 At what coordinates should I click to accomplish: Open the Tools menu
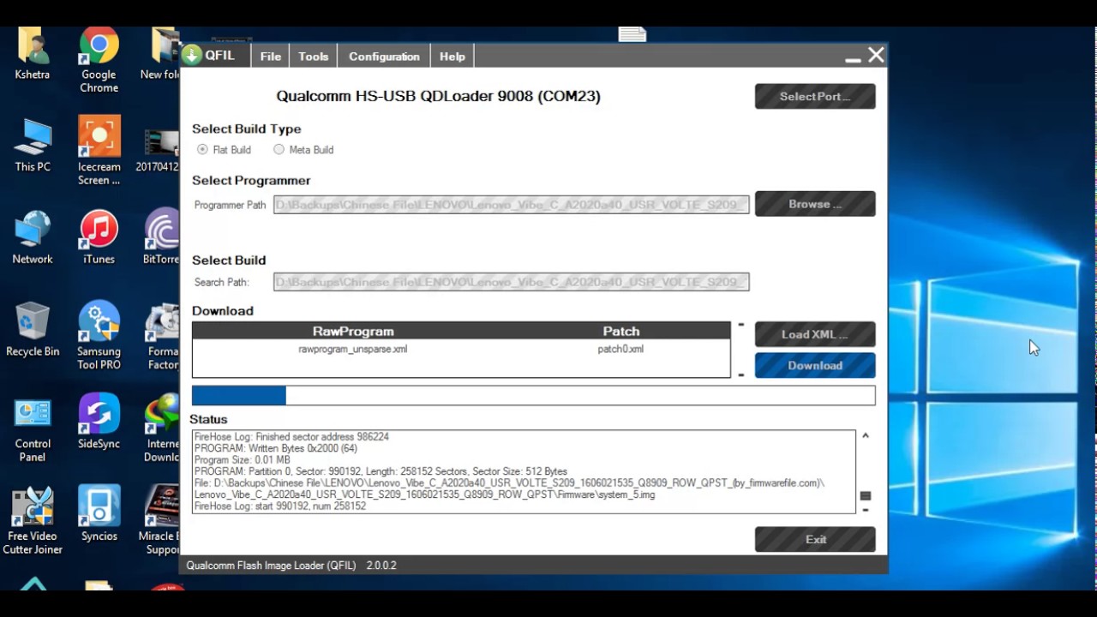[x=314, y=57]
